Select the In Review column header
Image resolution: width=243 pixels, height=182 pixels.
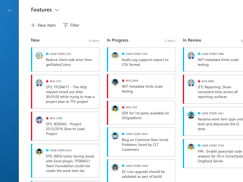[192, 40]
